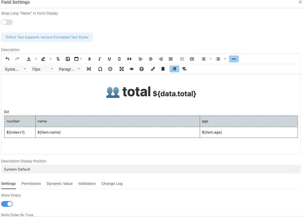The height and width of the screenshot is (217, 304).
Task: Add an anchor bookmark to the text
Action: coord(163,69)
